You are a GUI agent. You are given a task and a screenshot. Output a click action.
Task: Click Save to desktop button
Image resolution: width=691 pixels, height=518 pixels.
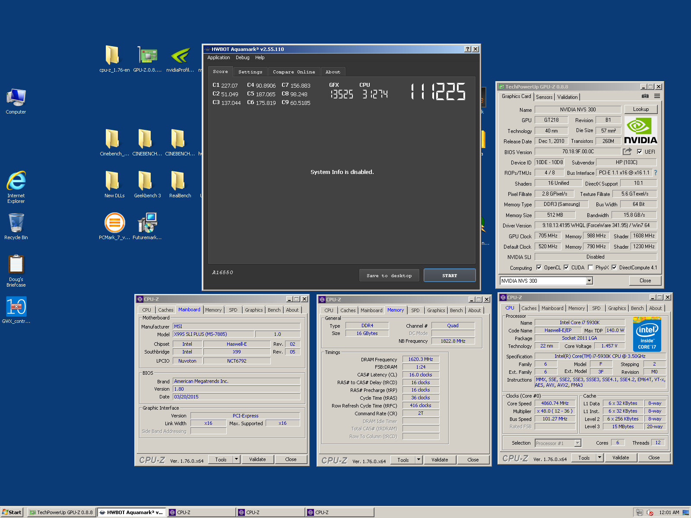[389, 275]
